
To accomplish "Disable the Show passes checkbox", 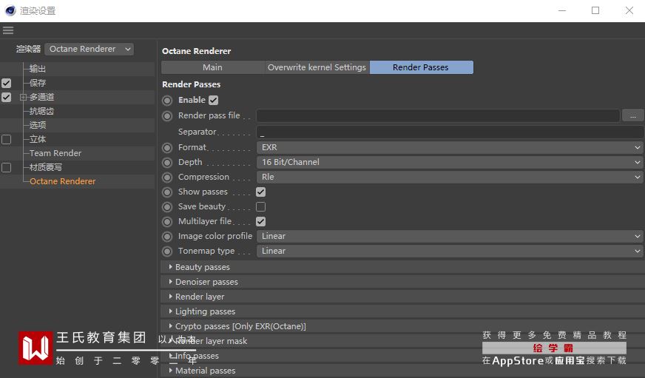I will 260,192.
